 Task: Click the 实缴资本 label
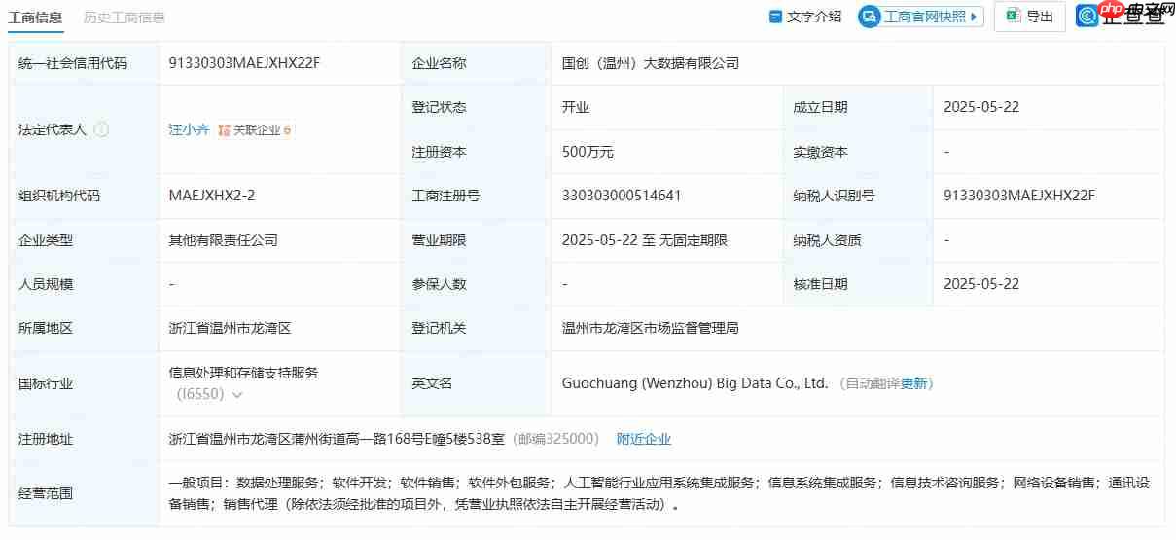820,152
